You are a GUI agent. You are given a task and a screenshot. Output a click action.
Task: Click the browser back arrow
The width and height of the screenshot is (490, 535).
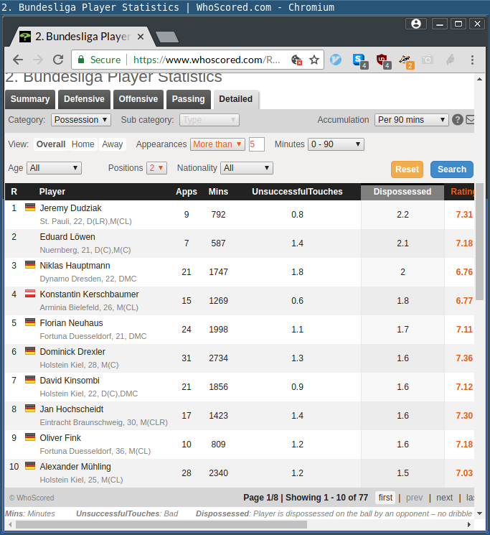(18, 60)
